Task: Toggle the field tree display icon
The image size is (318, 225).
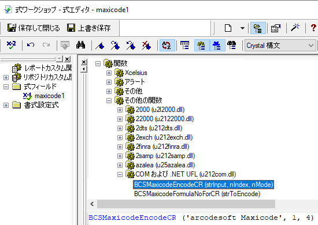Action: click(185, 46)
